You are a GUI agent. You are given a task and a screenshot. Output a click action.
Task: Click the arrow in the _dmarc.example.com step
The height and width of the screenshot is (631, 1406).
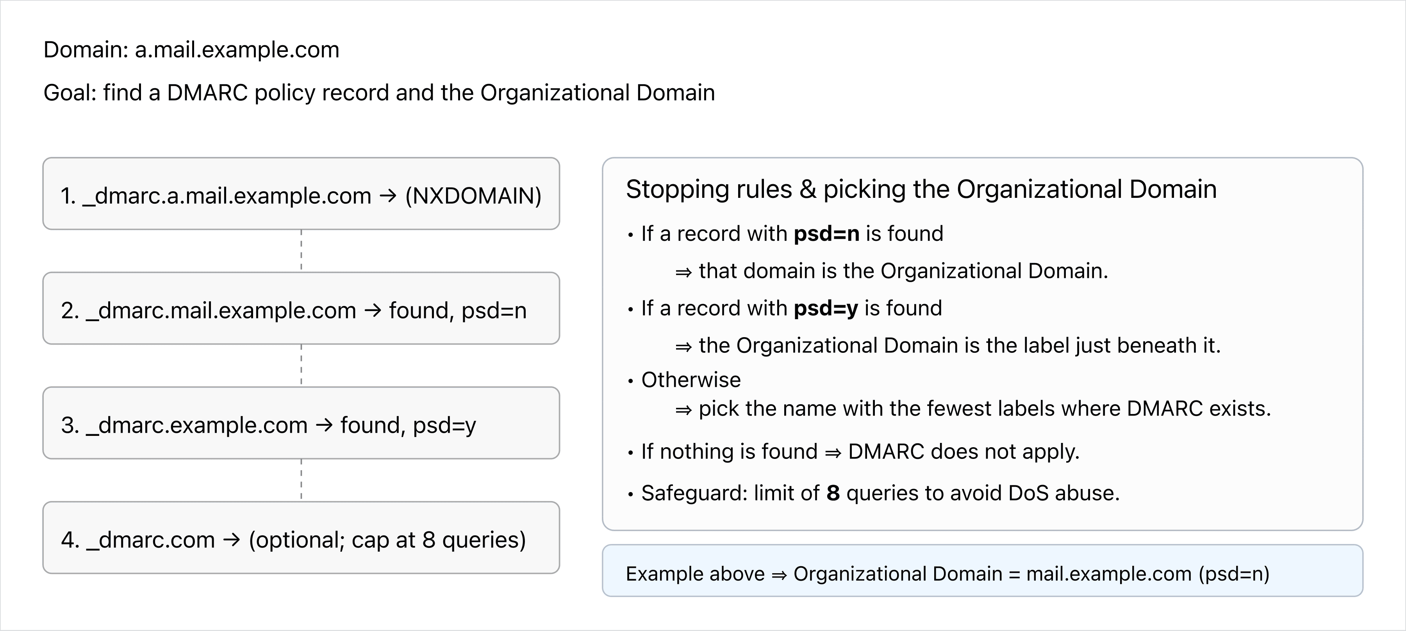(324, 425)
